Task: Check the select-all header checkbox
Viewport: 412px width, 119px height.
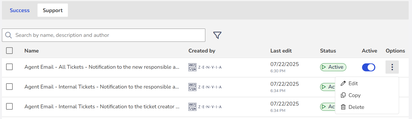Action: point(9,51)
